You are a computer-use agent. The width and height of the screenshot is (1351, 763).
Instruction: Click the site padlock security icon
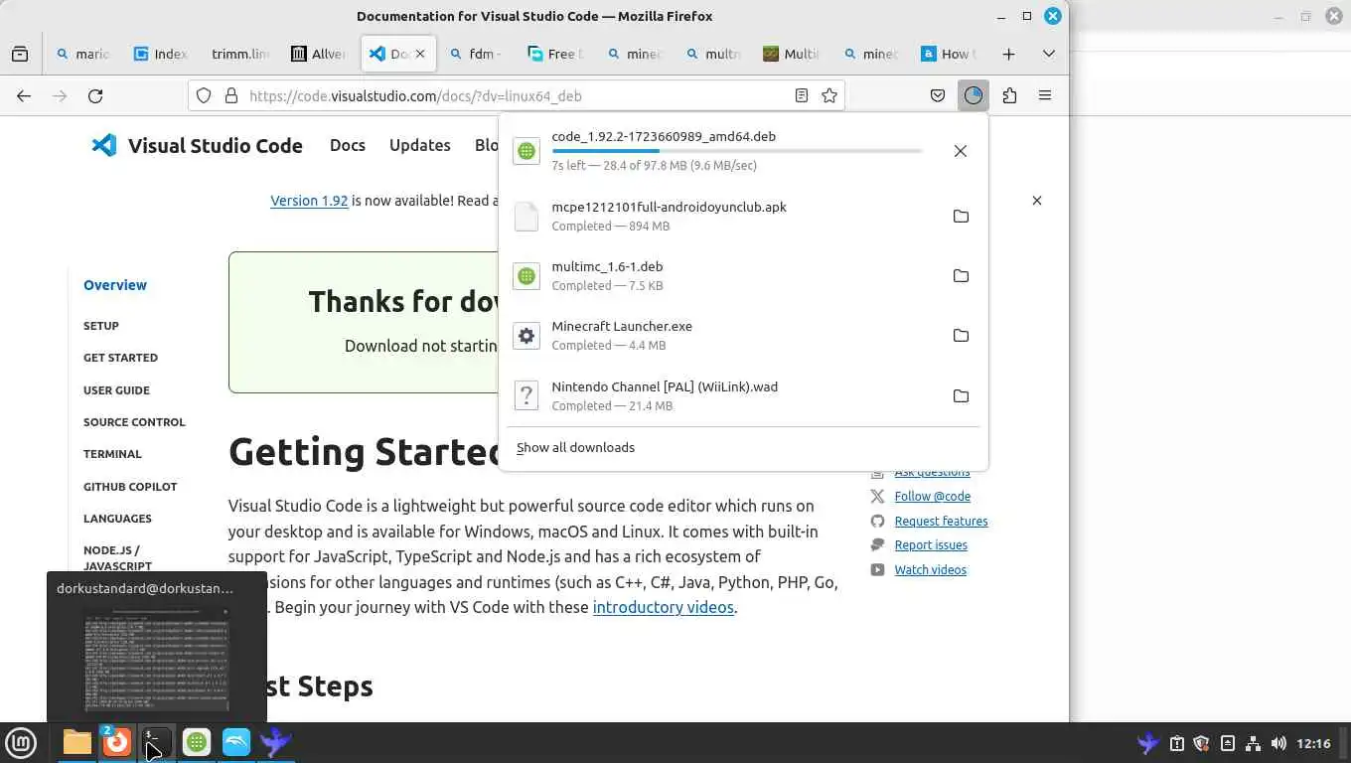(231, 95)
